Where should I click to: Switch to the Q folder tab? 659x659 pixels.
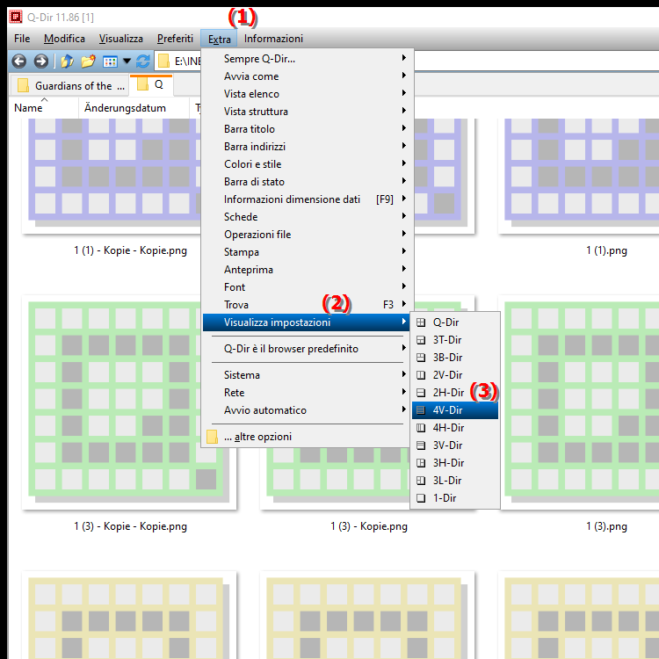tap(151, 85)
